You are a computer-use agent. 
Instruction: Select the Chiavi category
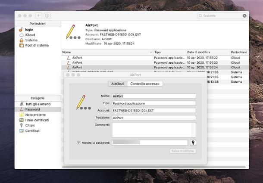pyautogui.click(x=30, y=126)
